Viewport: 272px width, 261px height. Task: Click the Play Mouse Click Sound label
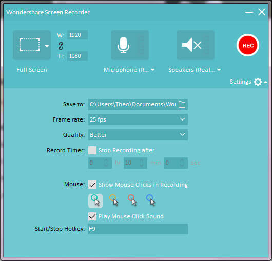[131, 216]
